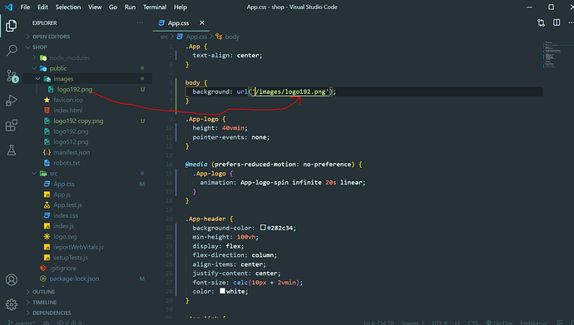Expand the node_modules folder
Screen dimensions: 574x325
coord(70,57)
